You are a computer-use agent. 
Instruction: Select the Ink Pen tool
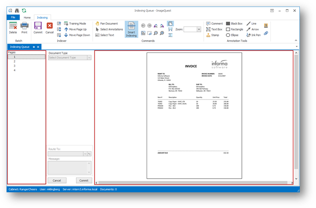pos(254,35)
